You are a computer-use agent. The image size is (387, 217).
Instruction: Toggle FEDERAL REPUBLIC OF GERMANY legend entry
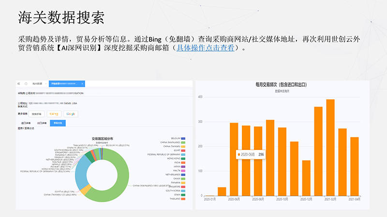(166, 154)
